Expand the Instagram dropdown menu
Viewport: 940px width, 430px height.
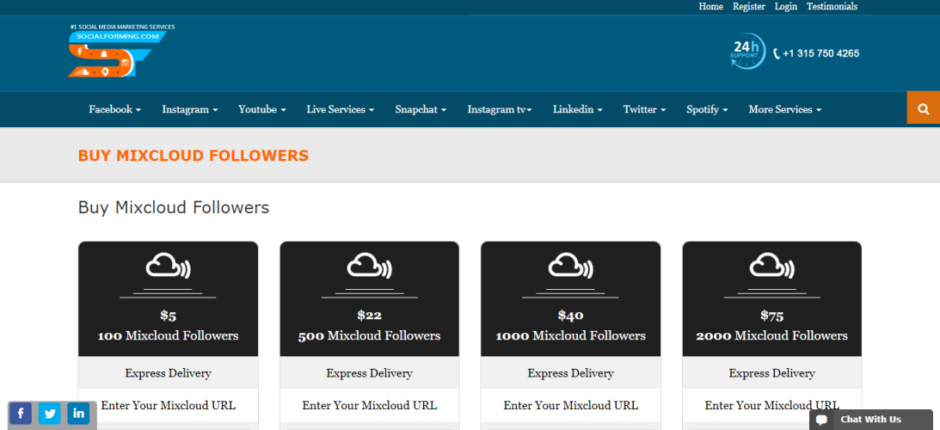click(x=190, y=109)
